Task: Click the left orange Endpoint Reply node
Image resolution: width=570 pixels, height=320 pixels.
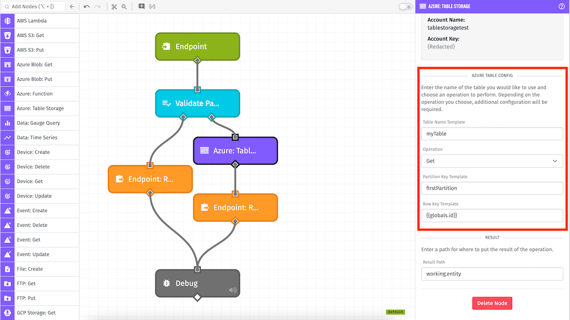Action: 150,179
